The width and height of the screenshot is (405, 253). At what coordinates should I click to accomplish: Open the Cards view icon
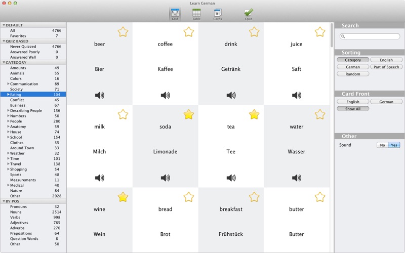218,14
